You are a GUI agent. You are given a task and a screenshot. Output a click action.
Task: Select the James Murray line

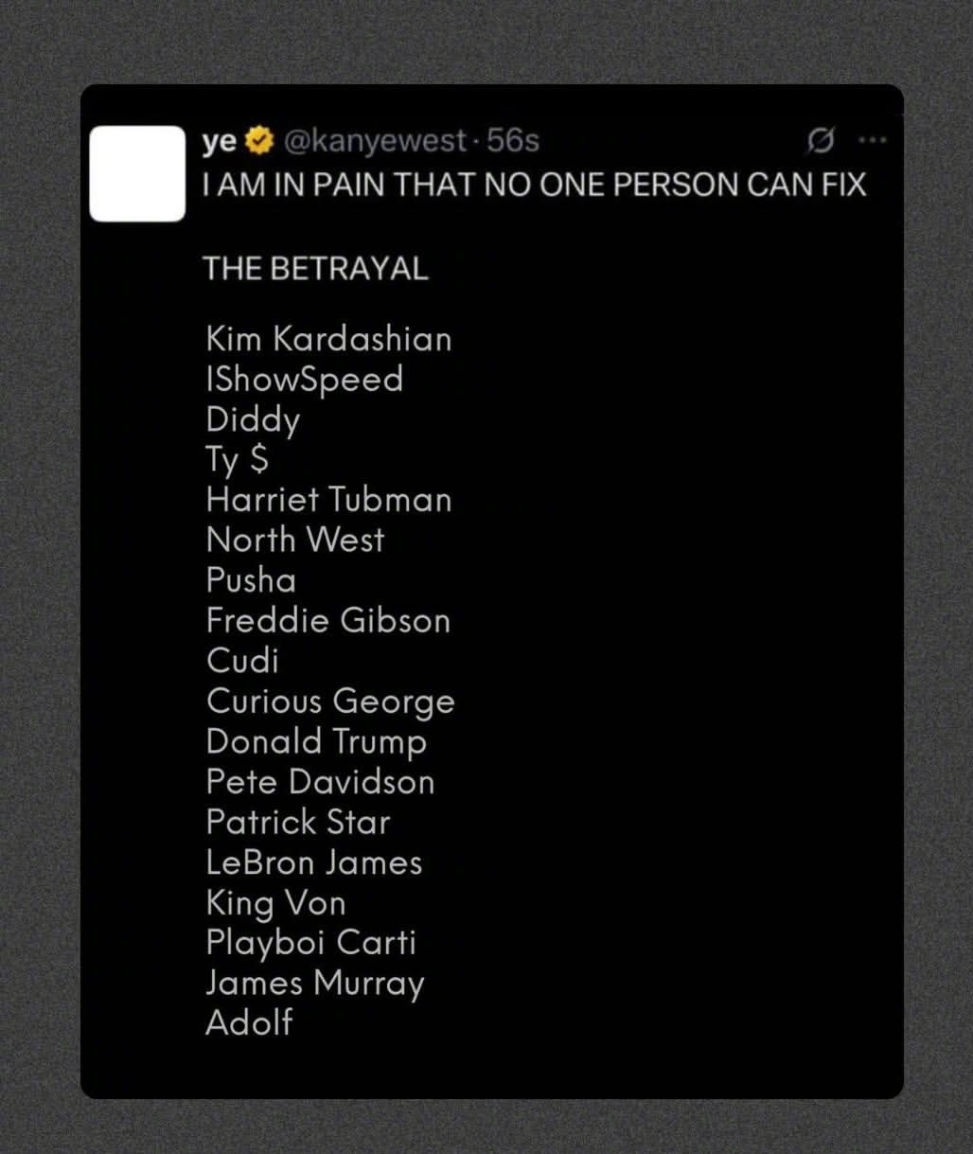tap(314, 984)
